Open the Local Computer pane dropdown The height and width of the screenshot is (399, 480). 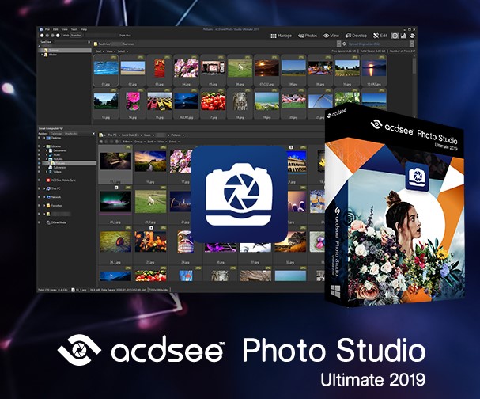tap(61, 128)
